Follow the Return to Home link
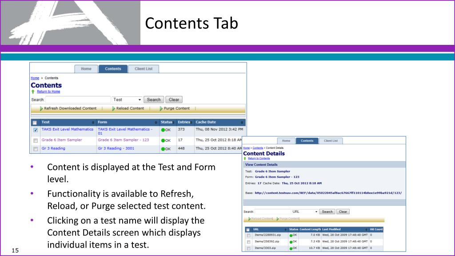This screenshot has height=256, width=455. (48, 92)
